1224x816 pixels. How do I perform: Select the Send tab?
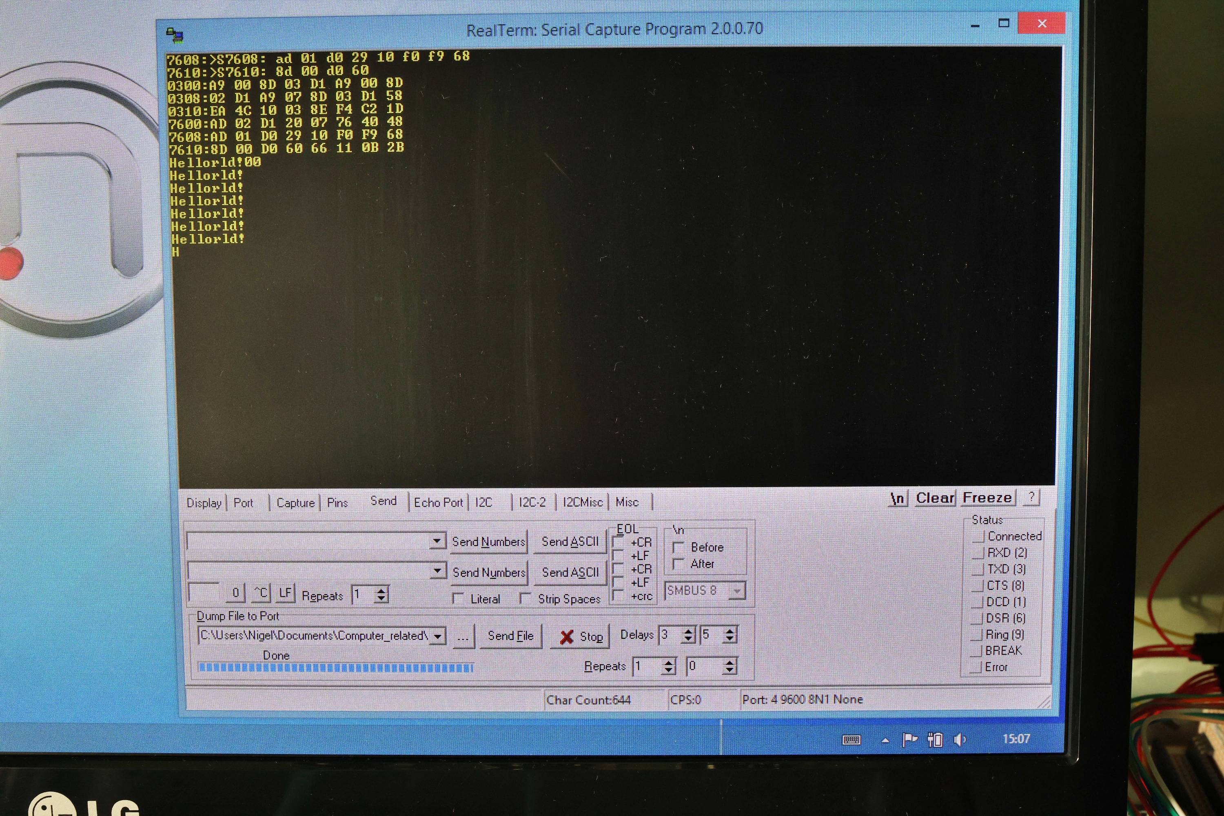(384, 501)
